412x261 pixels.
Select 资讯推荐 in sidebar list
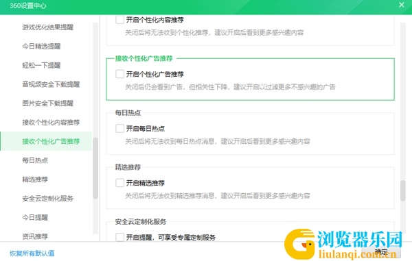pyautogui.click(x=35, y=236)
